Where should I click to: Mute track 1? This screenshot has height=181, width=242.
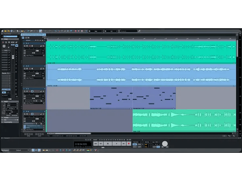(x=27, y=46)
